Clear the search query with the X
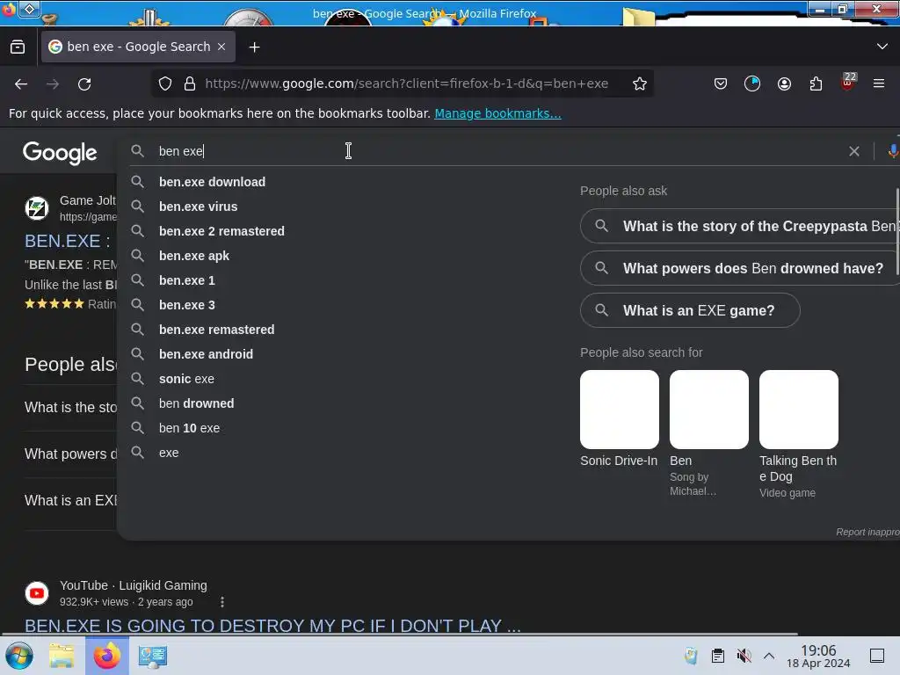The image size is (900, 675). pos(854,151)
